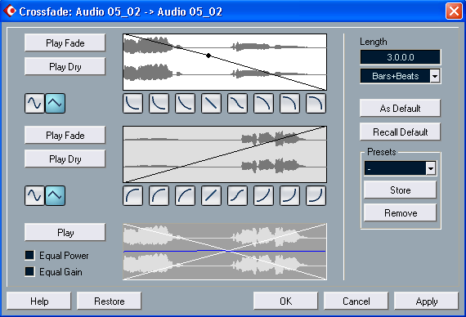Image resolution: width=466 pixels, height=317 pixels.
Task: Toggle linear interpolation for the fade-in
Action: [x=55, y=195]
